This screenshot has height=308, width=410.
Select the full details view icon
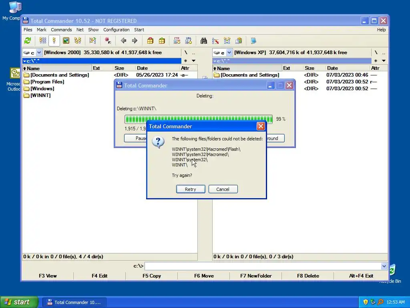tap(54, 41)
